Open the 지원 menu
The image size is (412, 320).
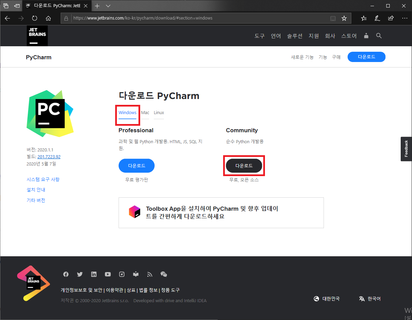(314, 36)
